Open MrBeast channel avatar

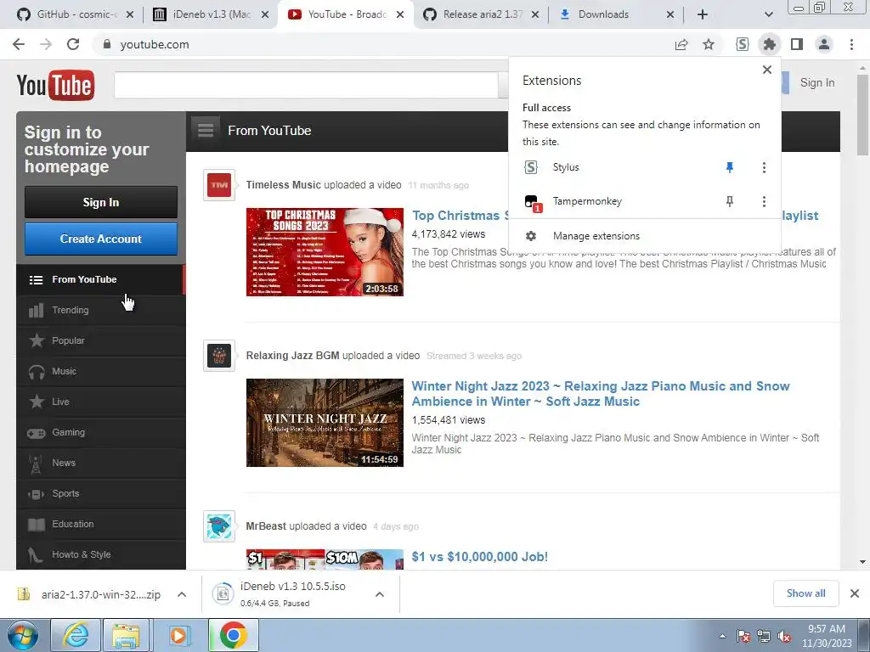(219, 526)
